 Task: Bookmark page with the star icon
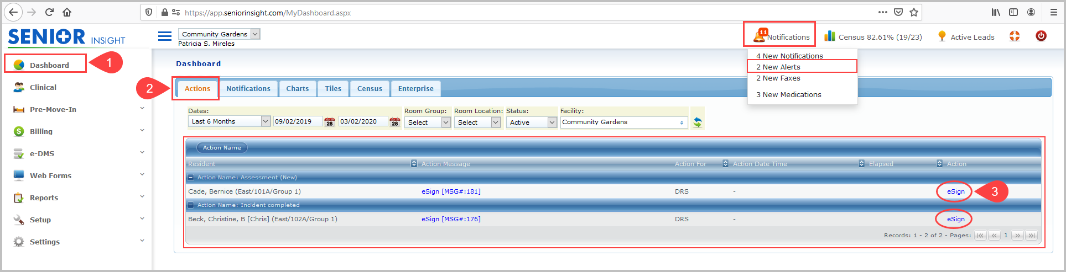pyautogui.click(x=914, y=12)
